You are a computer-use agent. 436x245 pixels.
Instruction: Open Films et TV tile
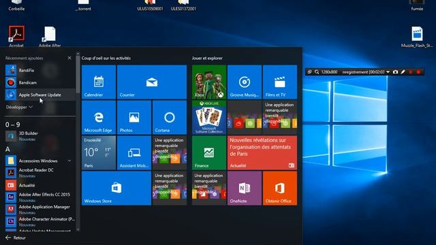[x=280, y=82]
